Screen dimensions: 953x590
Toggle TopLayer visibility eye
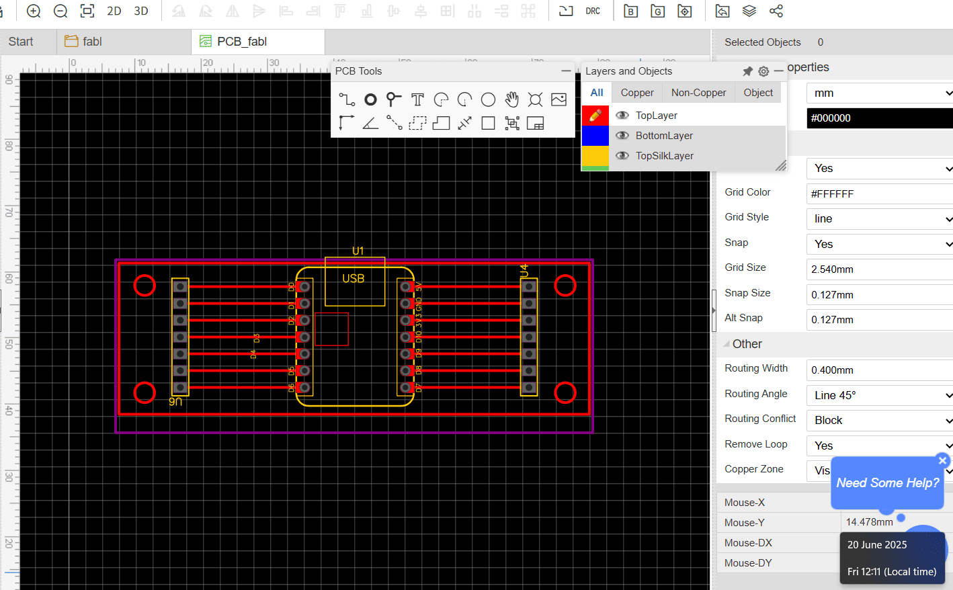coord(622,115)
